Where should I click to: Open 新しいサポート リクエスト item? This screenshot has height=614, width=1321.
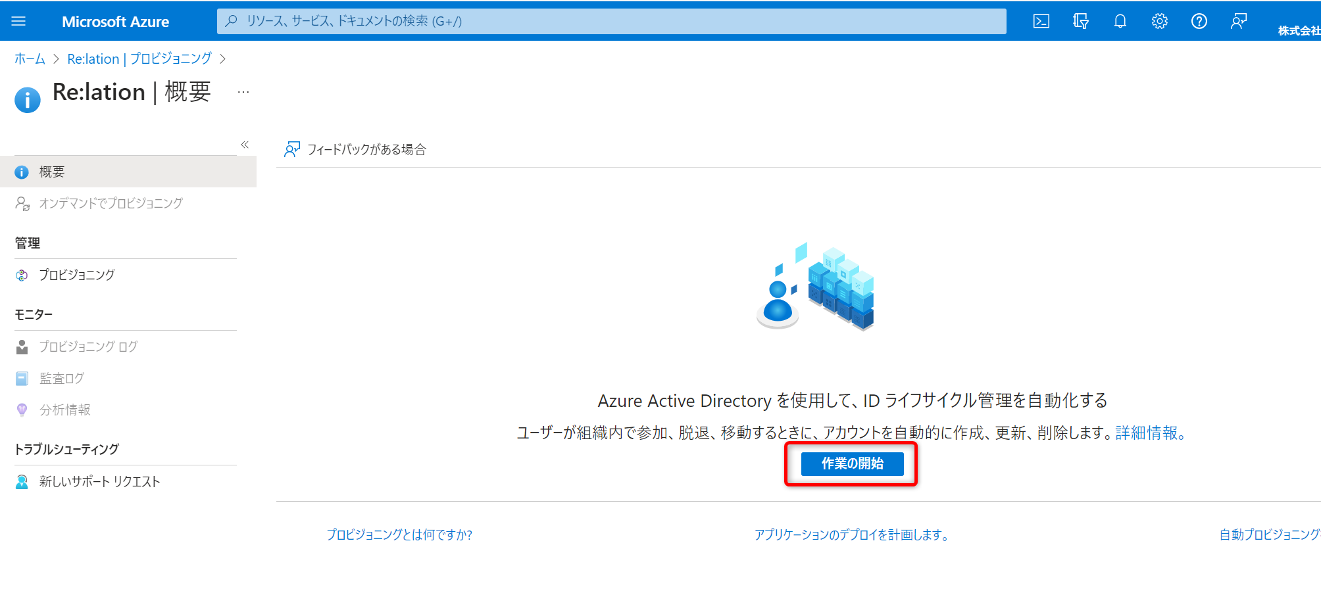99,482
